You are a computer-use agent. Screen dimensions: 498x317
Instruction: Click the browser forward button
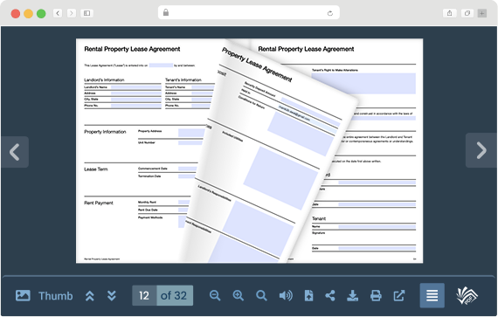[x=72, y=13]
